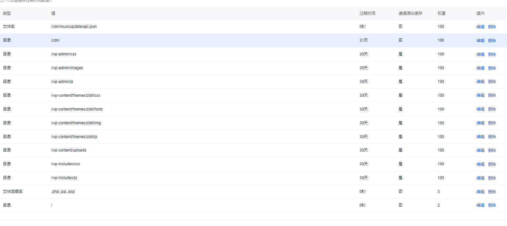Delete the zibll/css theme rule
Image resolution: width=507 pixels, height=226 pixels.
pos(492,95)
